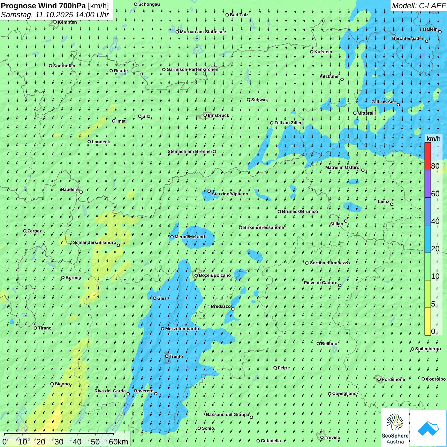Click the 'Bad Tölz' label
Image resolution: width=447 pixels, height=447 pixels.
(x=239, y=15)
